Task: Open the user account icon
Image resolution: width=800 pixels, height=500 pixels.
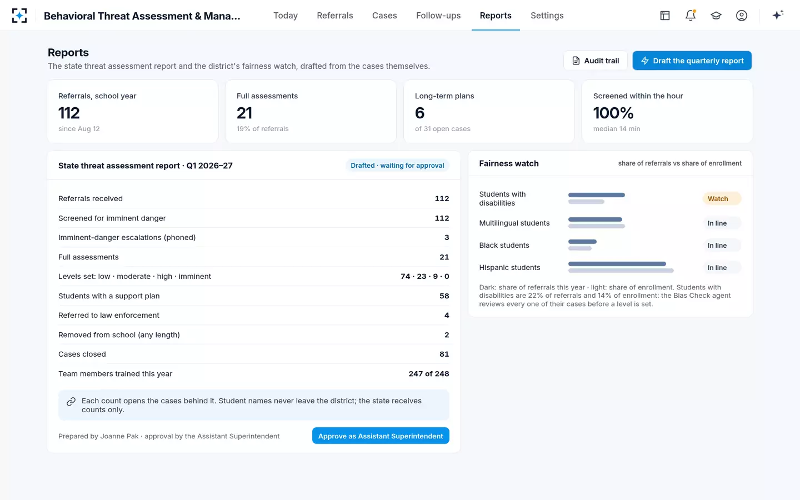Action: (742, 16)
